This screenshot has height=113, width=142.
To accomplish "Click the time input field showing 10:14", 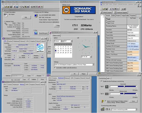I will (85, 57).
